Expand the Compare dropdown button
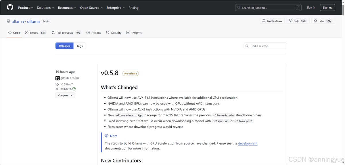The image size is (345, 165). click(65, 95)
